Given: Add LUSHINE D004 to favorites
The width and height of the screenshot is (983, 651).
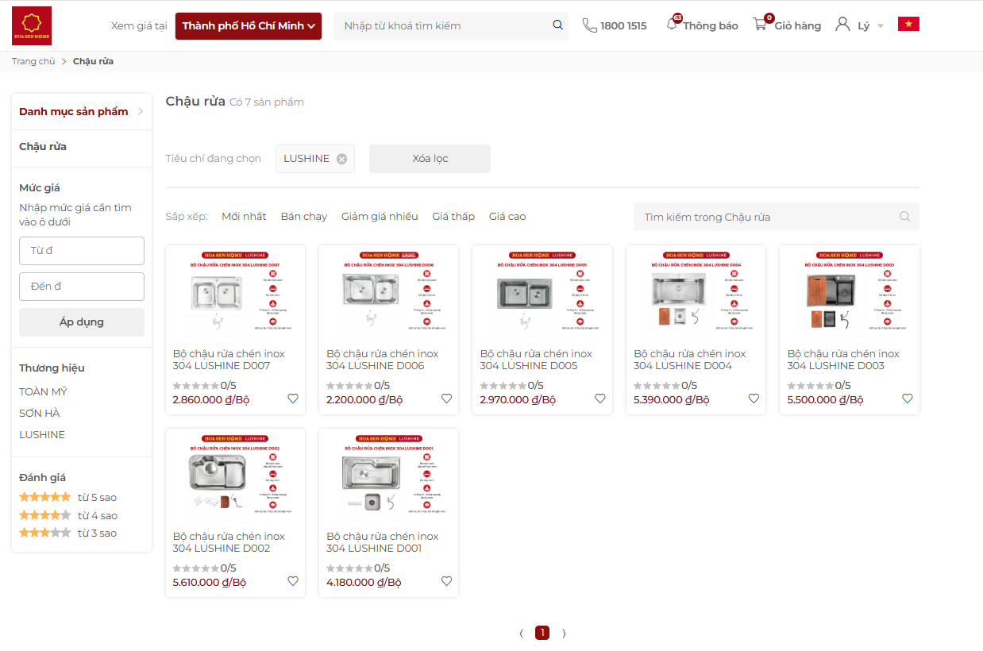Looking at the screenshot, I should point(754,399).
